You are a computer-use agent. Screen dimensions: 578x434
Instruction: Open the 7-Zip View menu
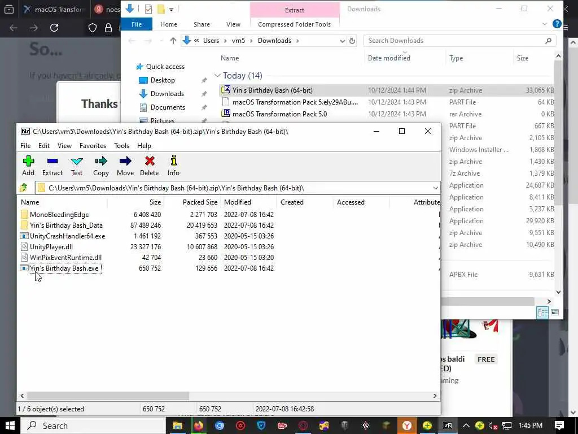(64, 146)
